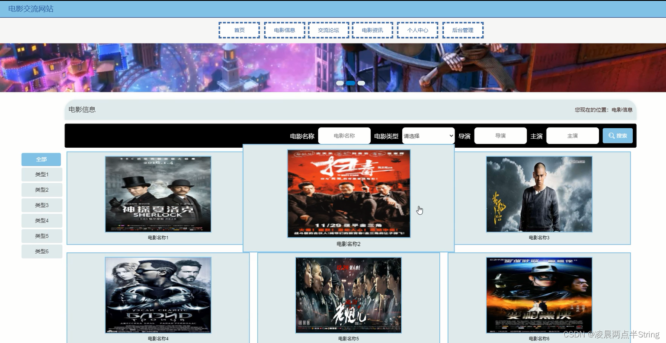Click the 搜索 button
This screenshot has width=666, height=343.
pyautogui.click(x=618, y=136)
